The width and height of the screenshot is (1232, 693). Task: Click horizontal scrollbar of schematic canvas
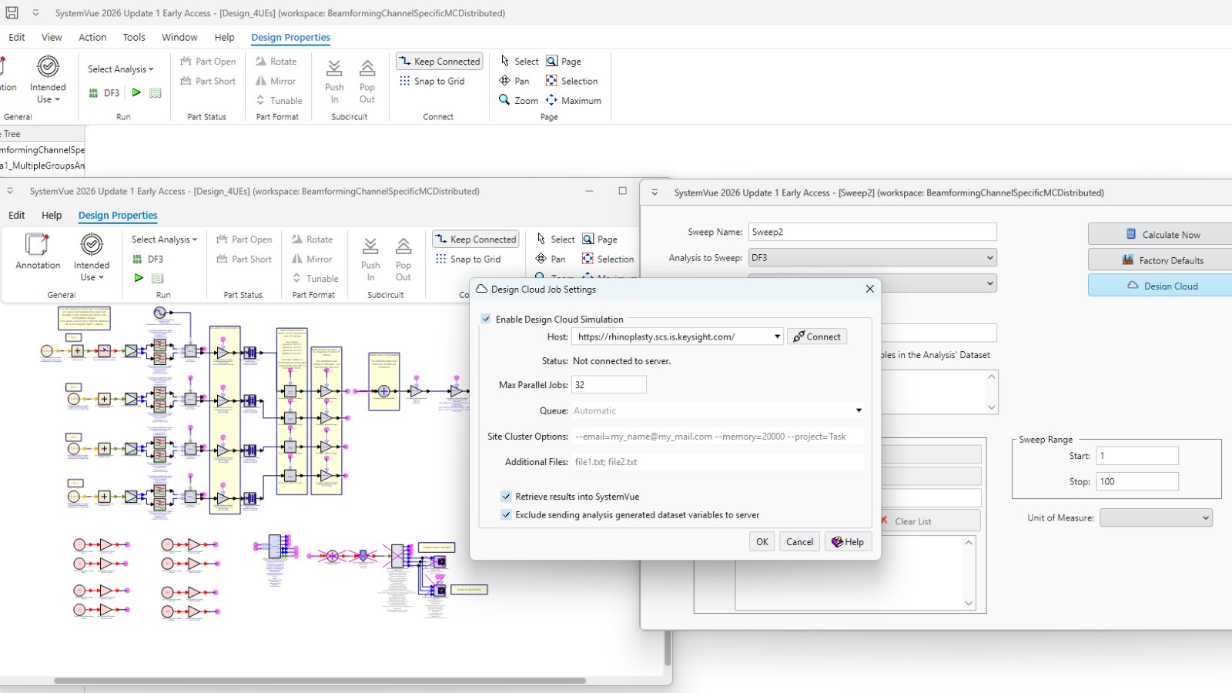320,681
